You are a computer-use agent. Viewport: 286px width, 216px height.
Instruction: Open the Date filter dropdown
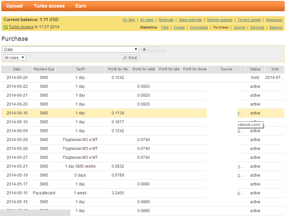[x=71, y=49]
